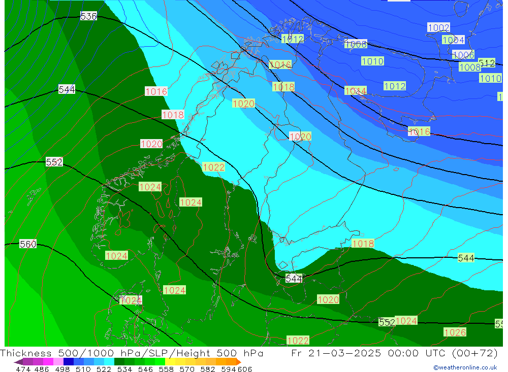The width and height of the screenshot is (508, 372).
Task: Pick the bright yellow legend swatch
Action: [x=170, y=362]
